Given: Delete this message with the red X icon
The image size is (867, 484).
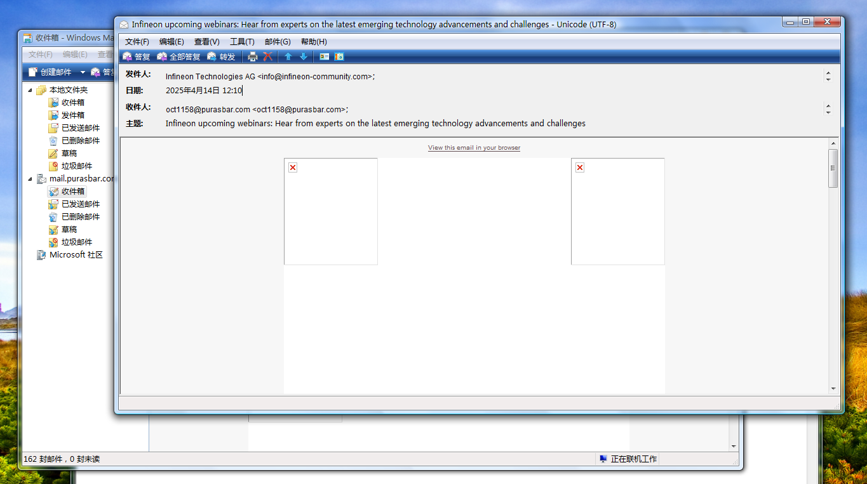Looking at the screenshot, I should [x=268, y=56].
